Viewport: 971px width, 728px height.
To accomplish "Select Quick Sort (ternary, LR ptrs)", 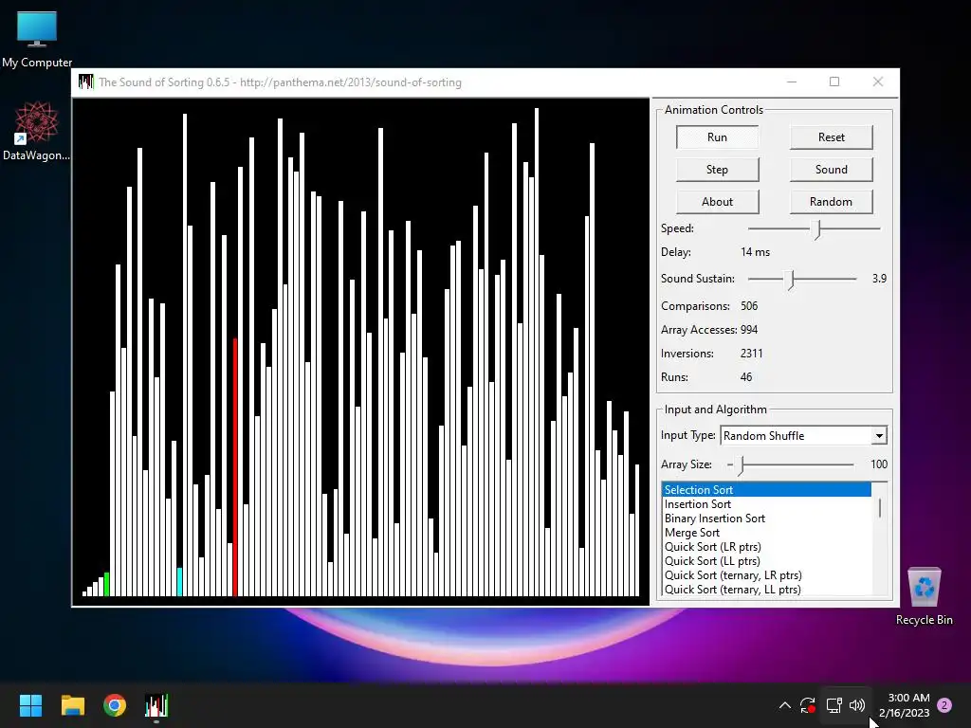I will click(766, 575).
